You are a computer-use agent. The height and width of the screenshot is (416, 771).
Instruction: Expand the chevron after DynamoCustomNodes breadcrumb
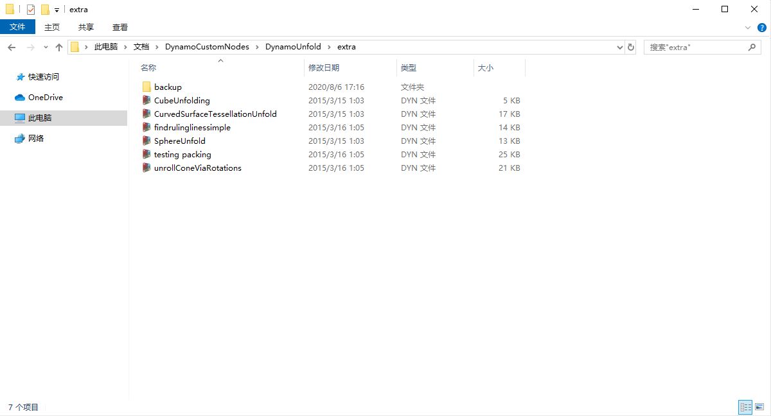(x=257, y=47)
